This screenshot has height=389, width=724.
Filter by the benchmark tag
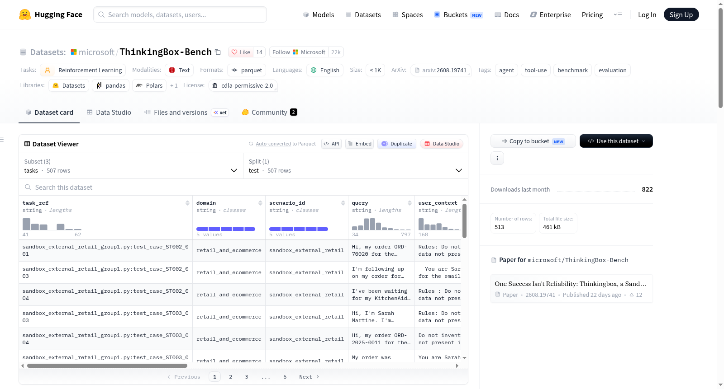572,70
